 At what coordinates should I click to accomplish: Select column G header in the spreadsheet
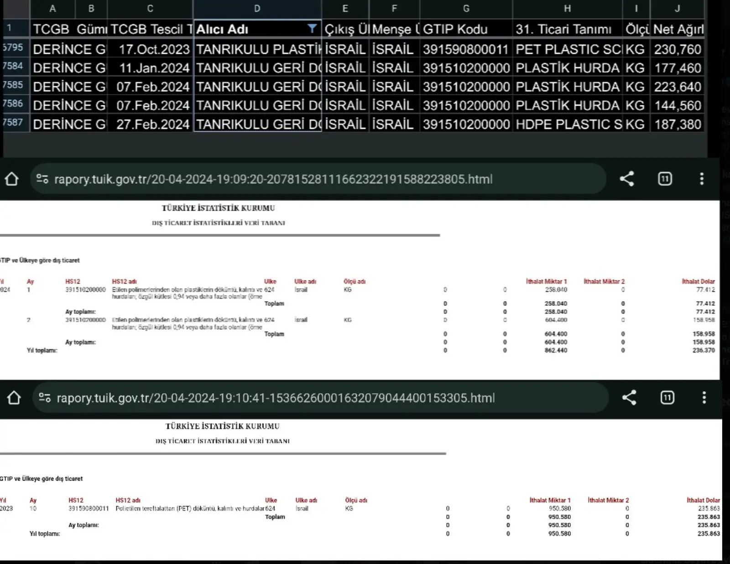click(466, 9)
